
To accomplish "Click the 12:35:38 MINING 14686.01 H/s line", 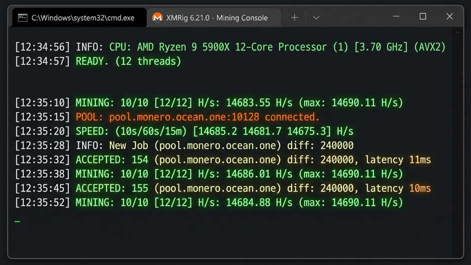I will 209,174.
